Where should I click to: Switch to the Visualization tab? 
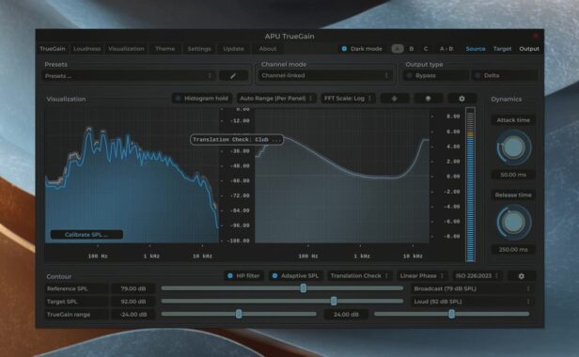(126, 49)
